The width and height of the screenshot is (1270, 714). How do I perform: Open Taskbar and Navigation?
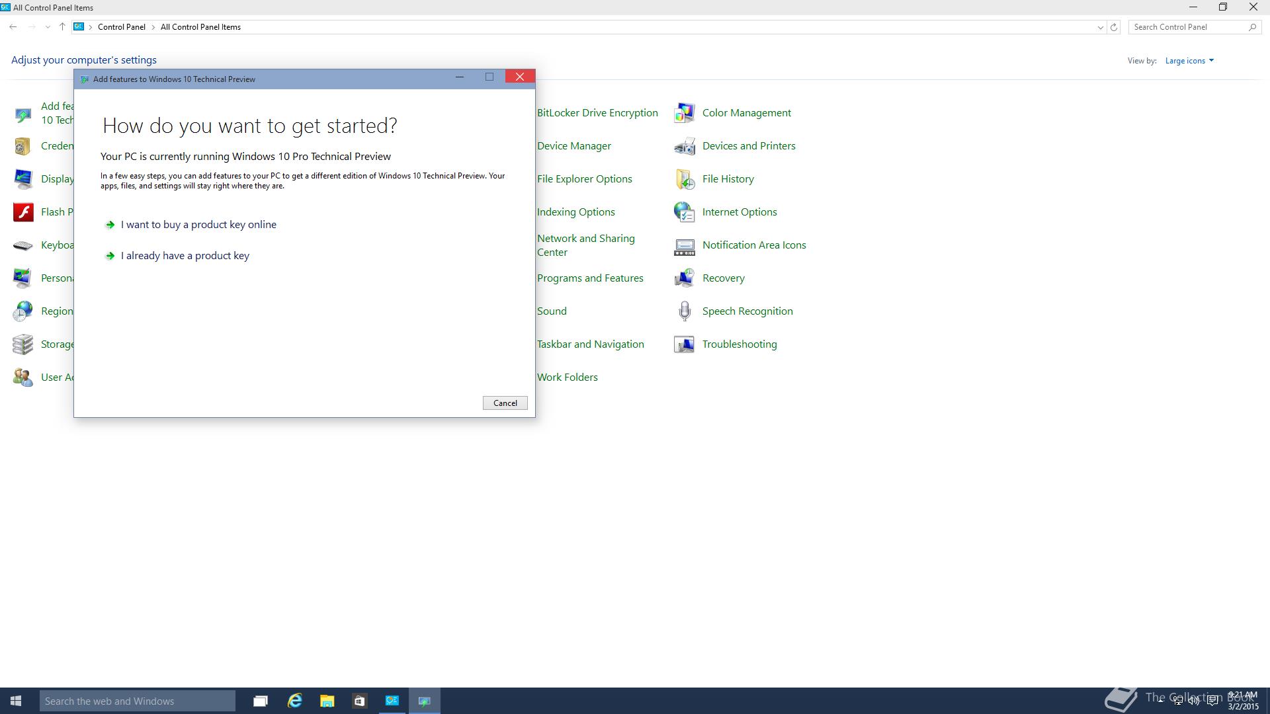tap(591, 344)
